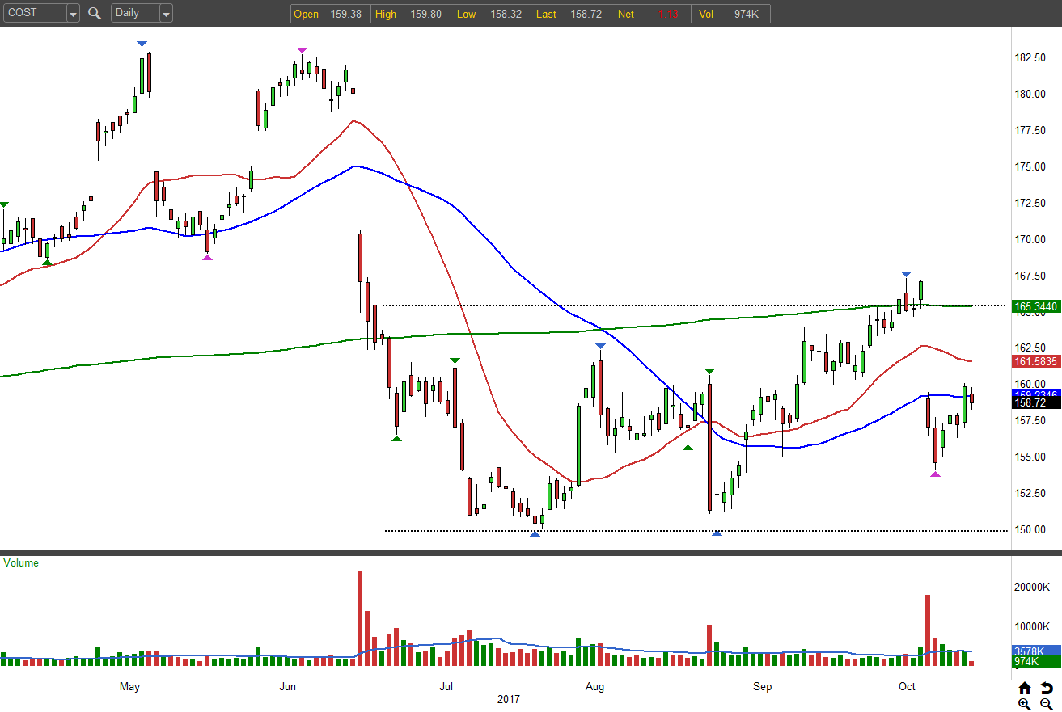Click the undo arrow icon

1046,689
